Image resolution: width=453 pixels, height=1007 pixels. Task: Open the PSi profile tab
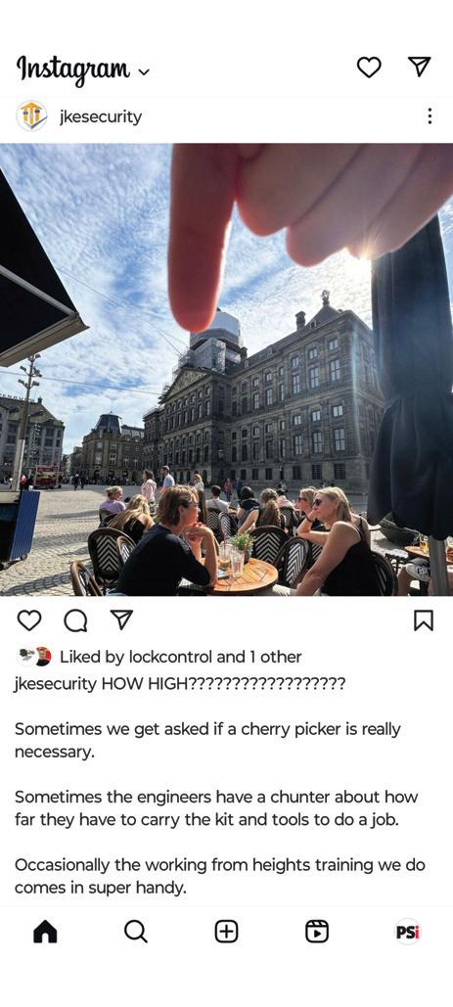pos(408,932)
